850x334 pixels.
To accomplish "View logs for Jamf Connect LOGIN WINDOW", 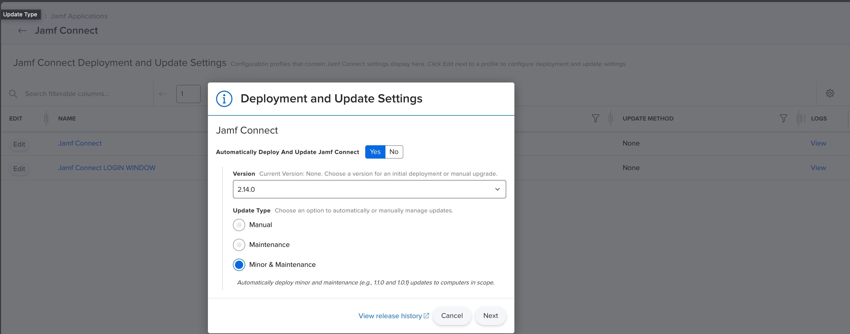I will click(818, 168).
